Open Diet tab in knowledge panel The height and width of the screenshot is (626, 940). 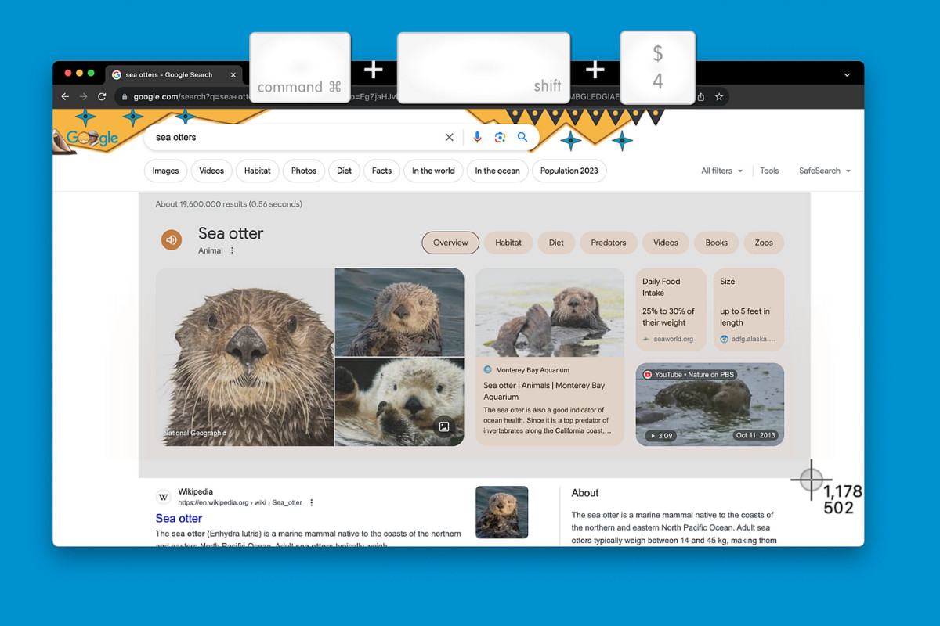point(556,243)
